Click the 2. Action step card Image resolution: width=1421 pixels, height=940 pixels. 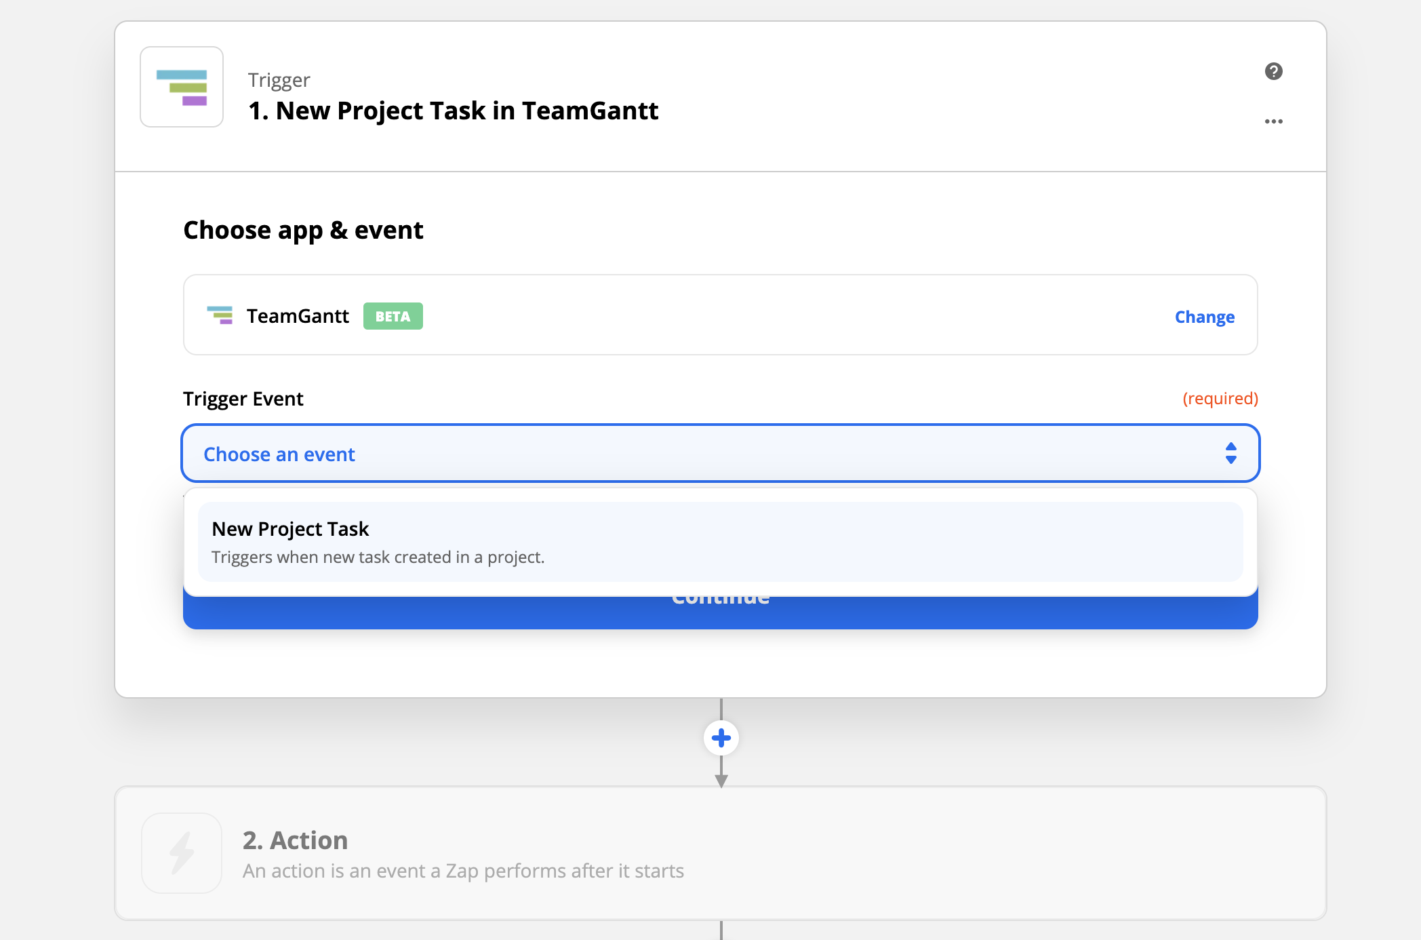pos(721,853)
